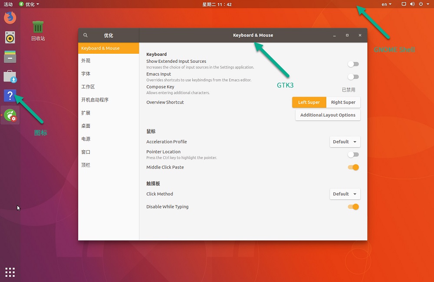Open Ubuntu Software from the dock
This screenshot has width=434, height=282.
click(10, 77)
